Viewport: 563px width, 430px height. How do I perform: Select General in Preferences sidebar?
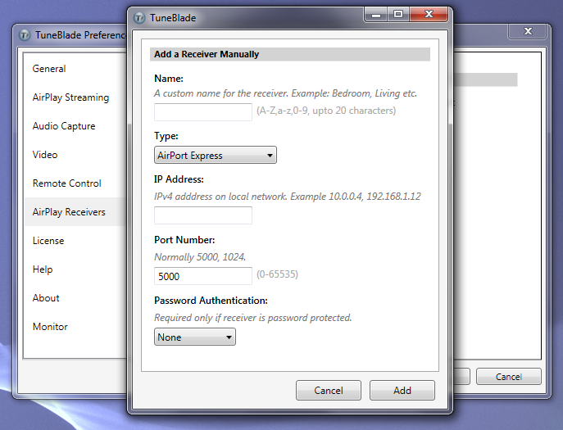click(75, 69)
